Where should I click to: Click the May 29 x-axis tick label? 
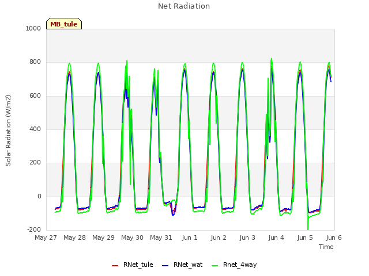[x=104, y=237]
